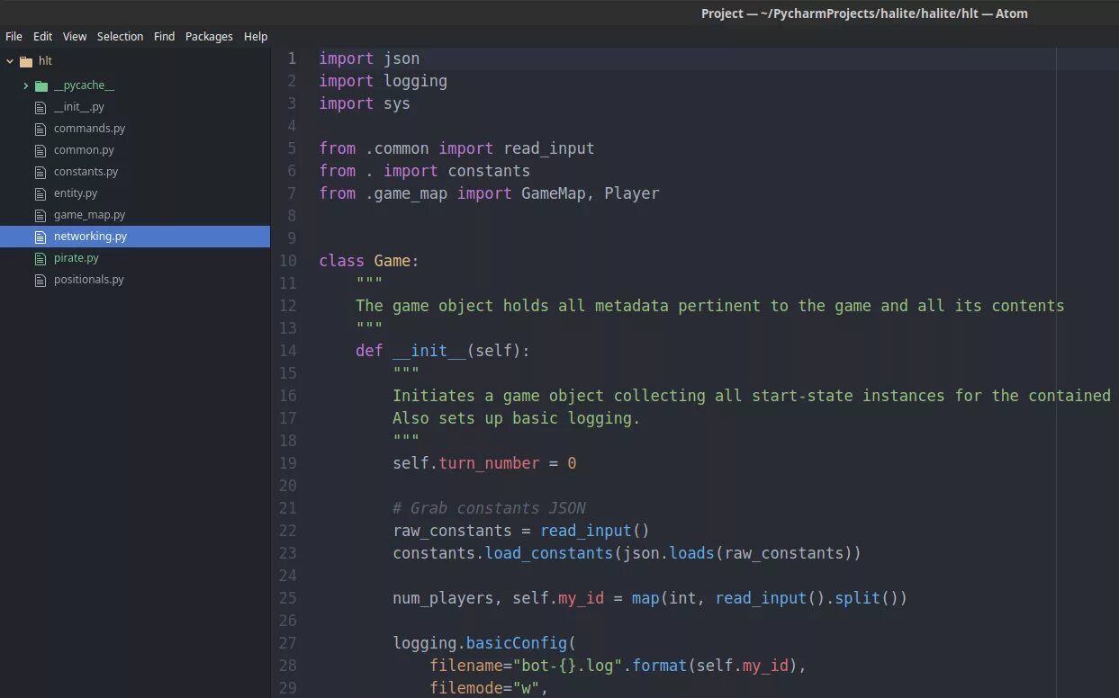Open common.py from the tree view
The height and width of the screenshot is (698, 1119).
coord(84,150)
